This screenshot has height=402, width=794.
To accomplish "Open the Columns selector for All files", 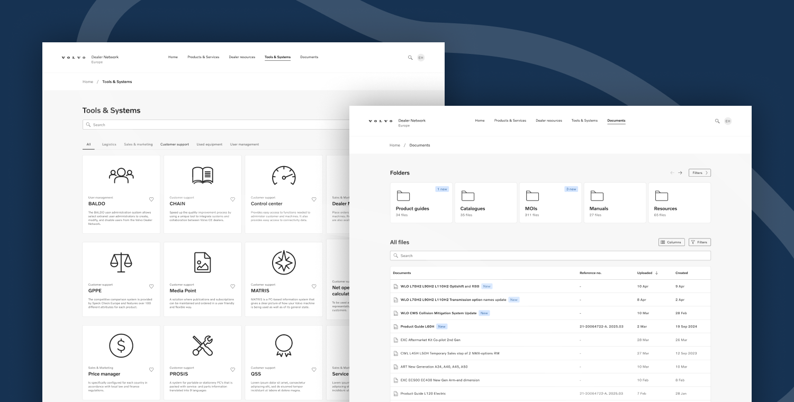I will [671, 242].
